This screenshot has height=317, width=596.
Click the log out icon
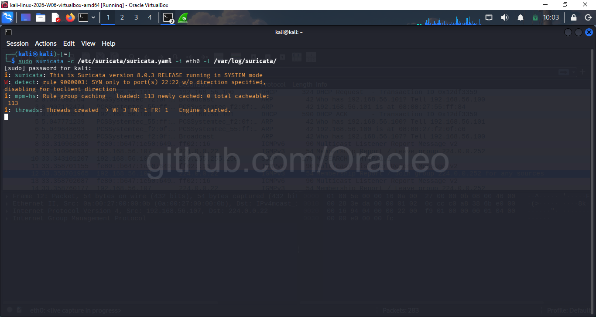pos(588,17)
